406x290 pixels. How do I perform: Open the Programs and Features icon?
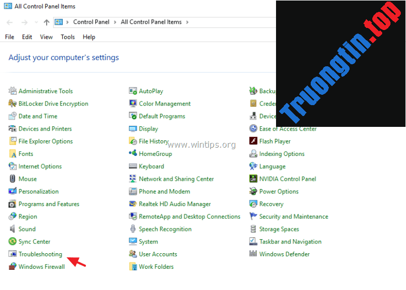pos(12,204)
